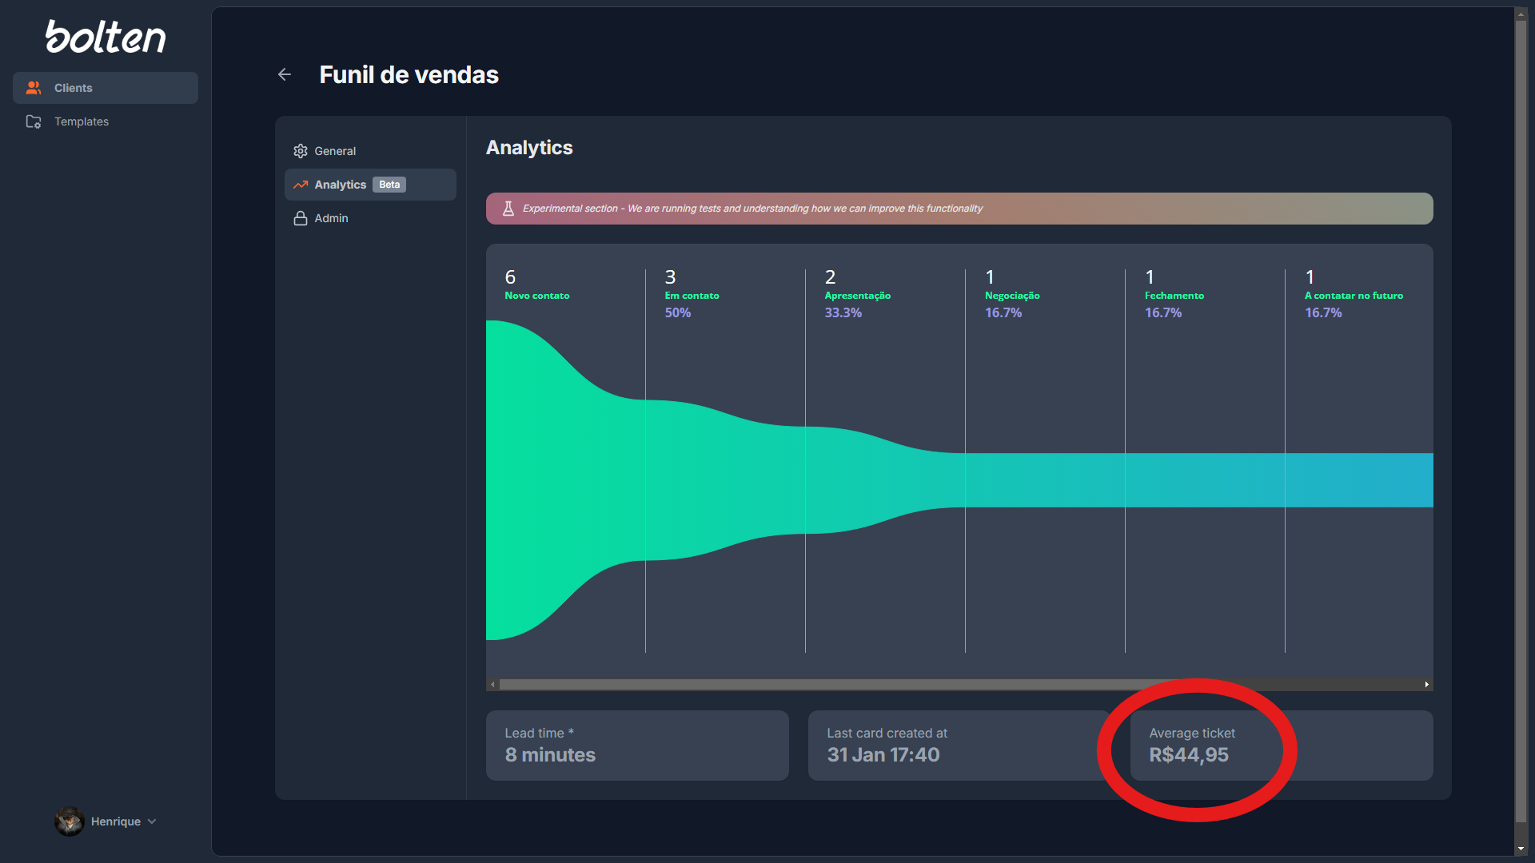Click the Admin lock icon
This screenshot has height=863, width=1535.
301,218
